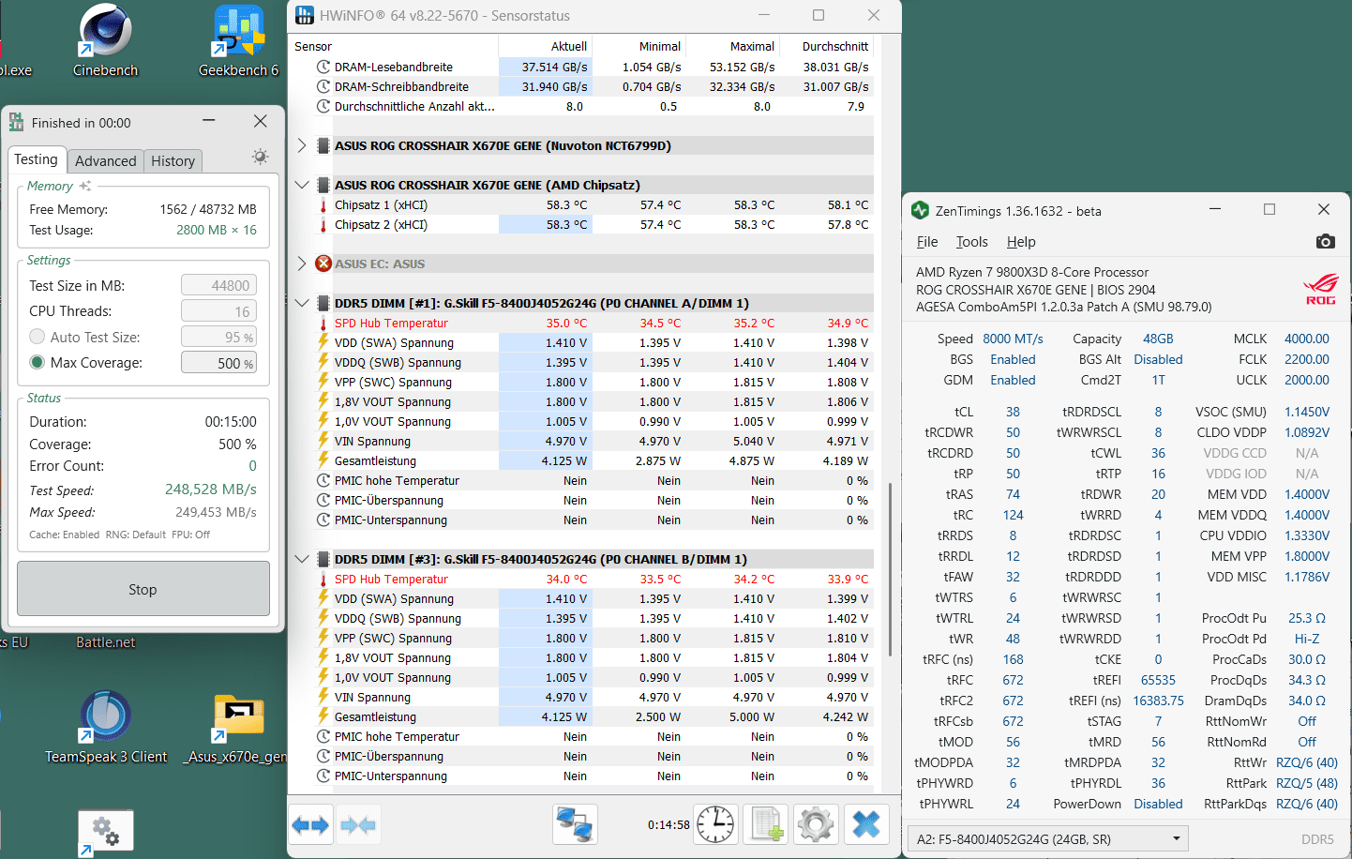Collapse the DDR5 DIMM [#1] sensor group
This screenshot has height=859, width=1352.
(301, 303)
